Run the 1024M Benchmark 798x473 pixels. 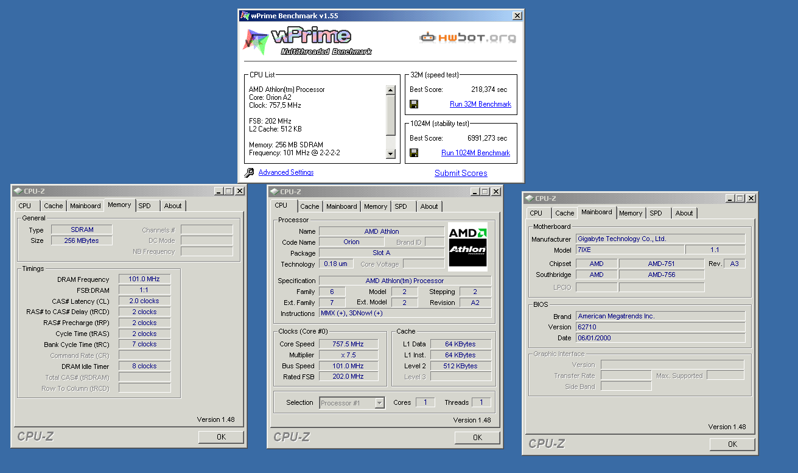[475, 153]
